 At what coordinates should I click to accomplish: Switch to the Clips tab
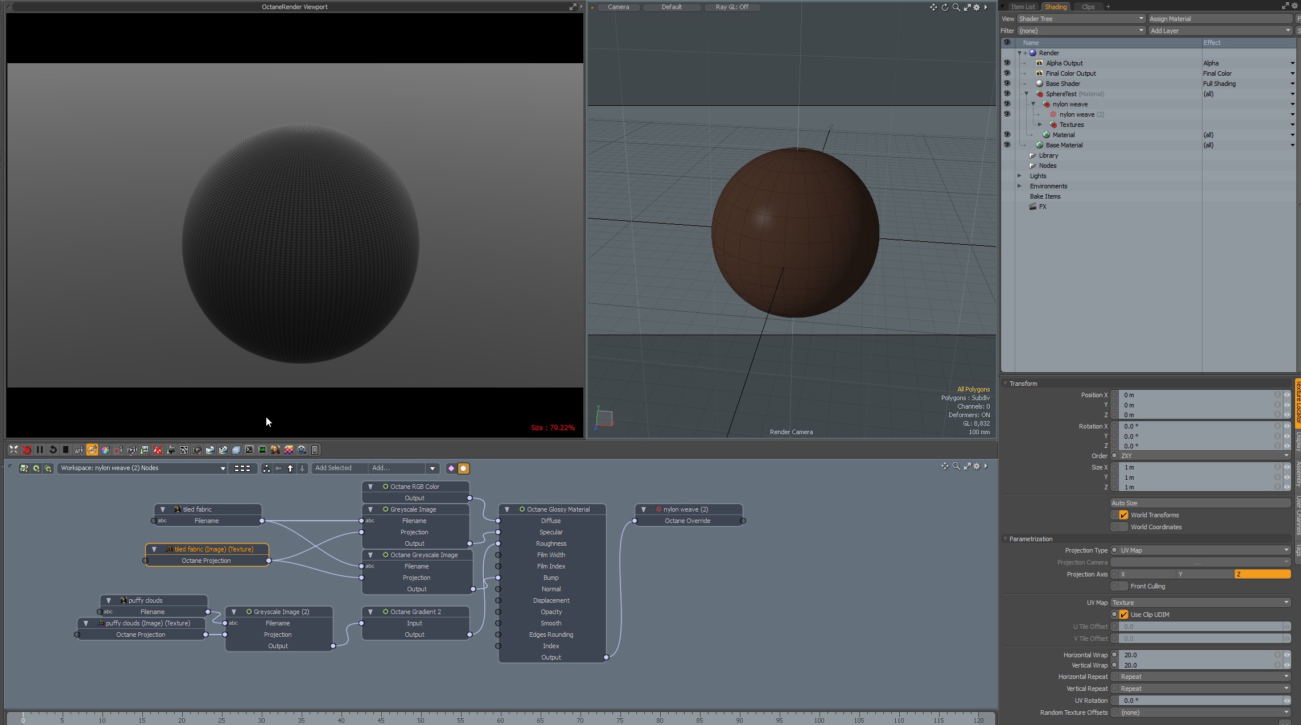[x=1088, y=7]
